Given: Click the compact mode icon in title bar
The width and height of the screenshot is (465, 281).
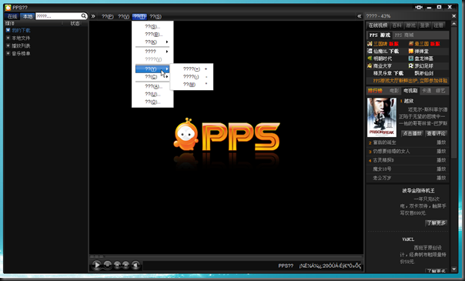Looking at the screenshot, I should click(419, 7).
